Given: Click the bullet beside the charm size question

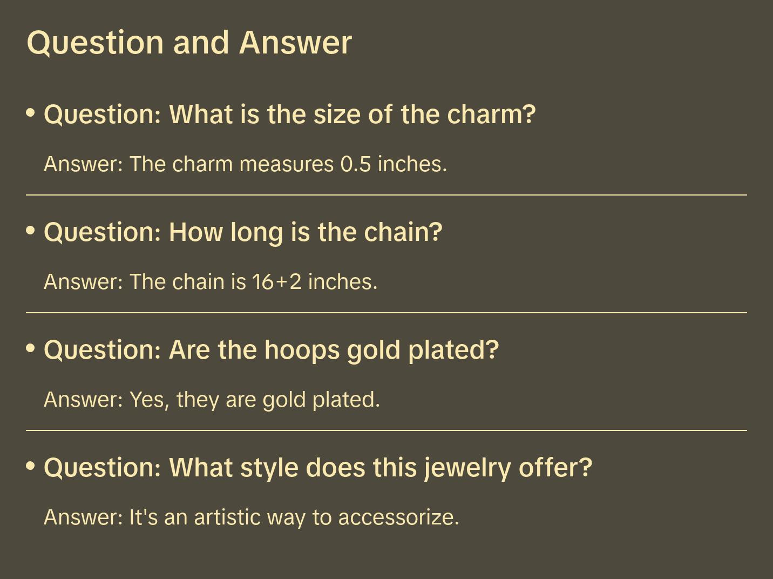Looking at the screenshot, I should pyautogui.click(x=31, y=113).
